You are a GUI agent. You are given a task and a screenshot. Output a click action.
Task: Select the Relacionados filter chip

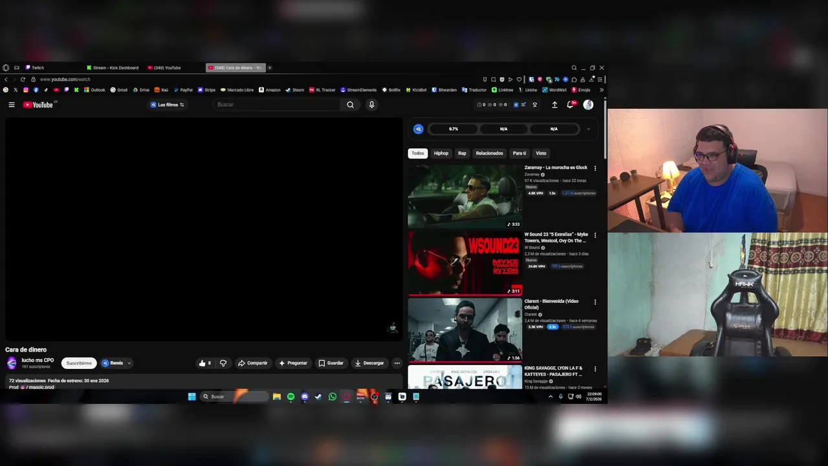pos(489,153)
